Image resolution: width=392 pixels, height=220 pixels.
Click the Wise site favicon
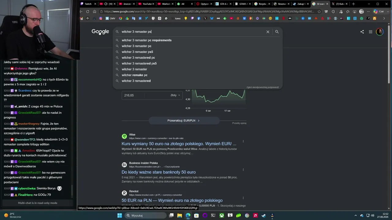tap(124, 136)
